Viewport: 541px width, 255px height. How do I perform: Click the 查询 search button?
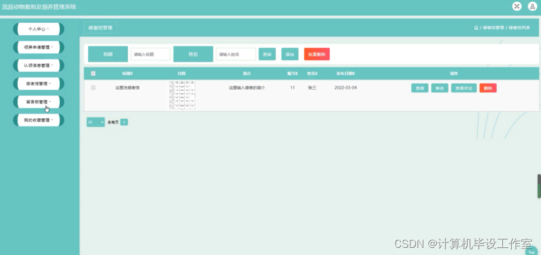click(267, 54)
